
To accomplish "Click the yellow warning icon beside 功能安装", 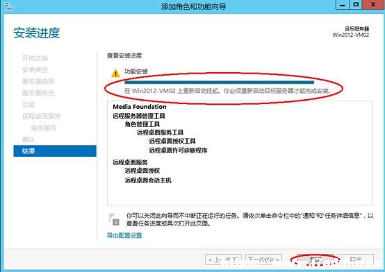I will [x=115, y=74].
